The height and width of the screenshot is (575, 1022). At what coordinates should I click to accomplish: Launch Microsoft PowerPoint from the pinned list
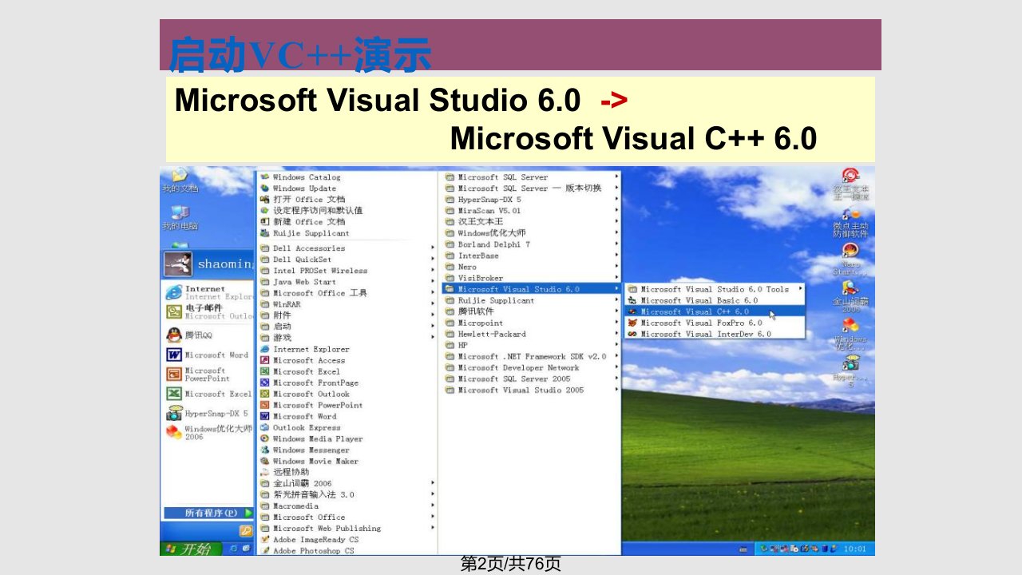click(x=173, y=374)
